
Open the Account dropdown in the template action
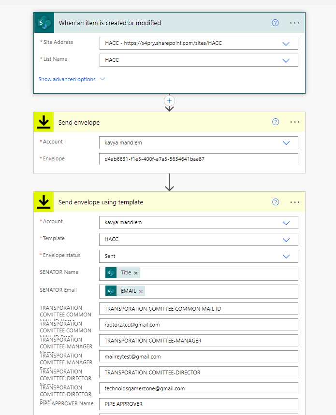point(286,223)
